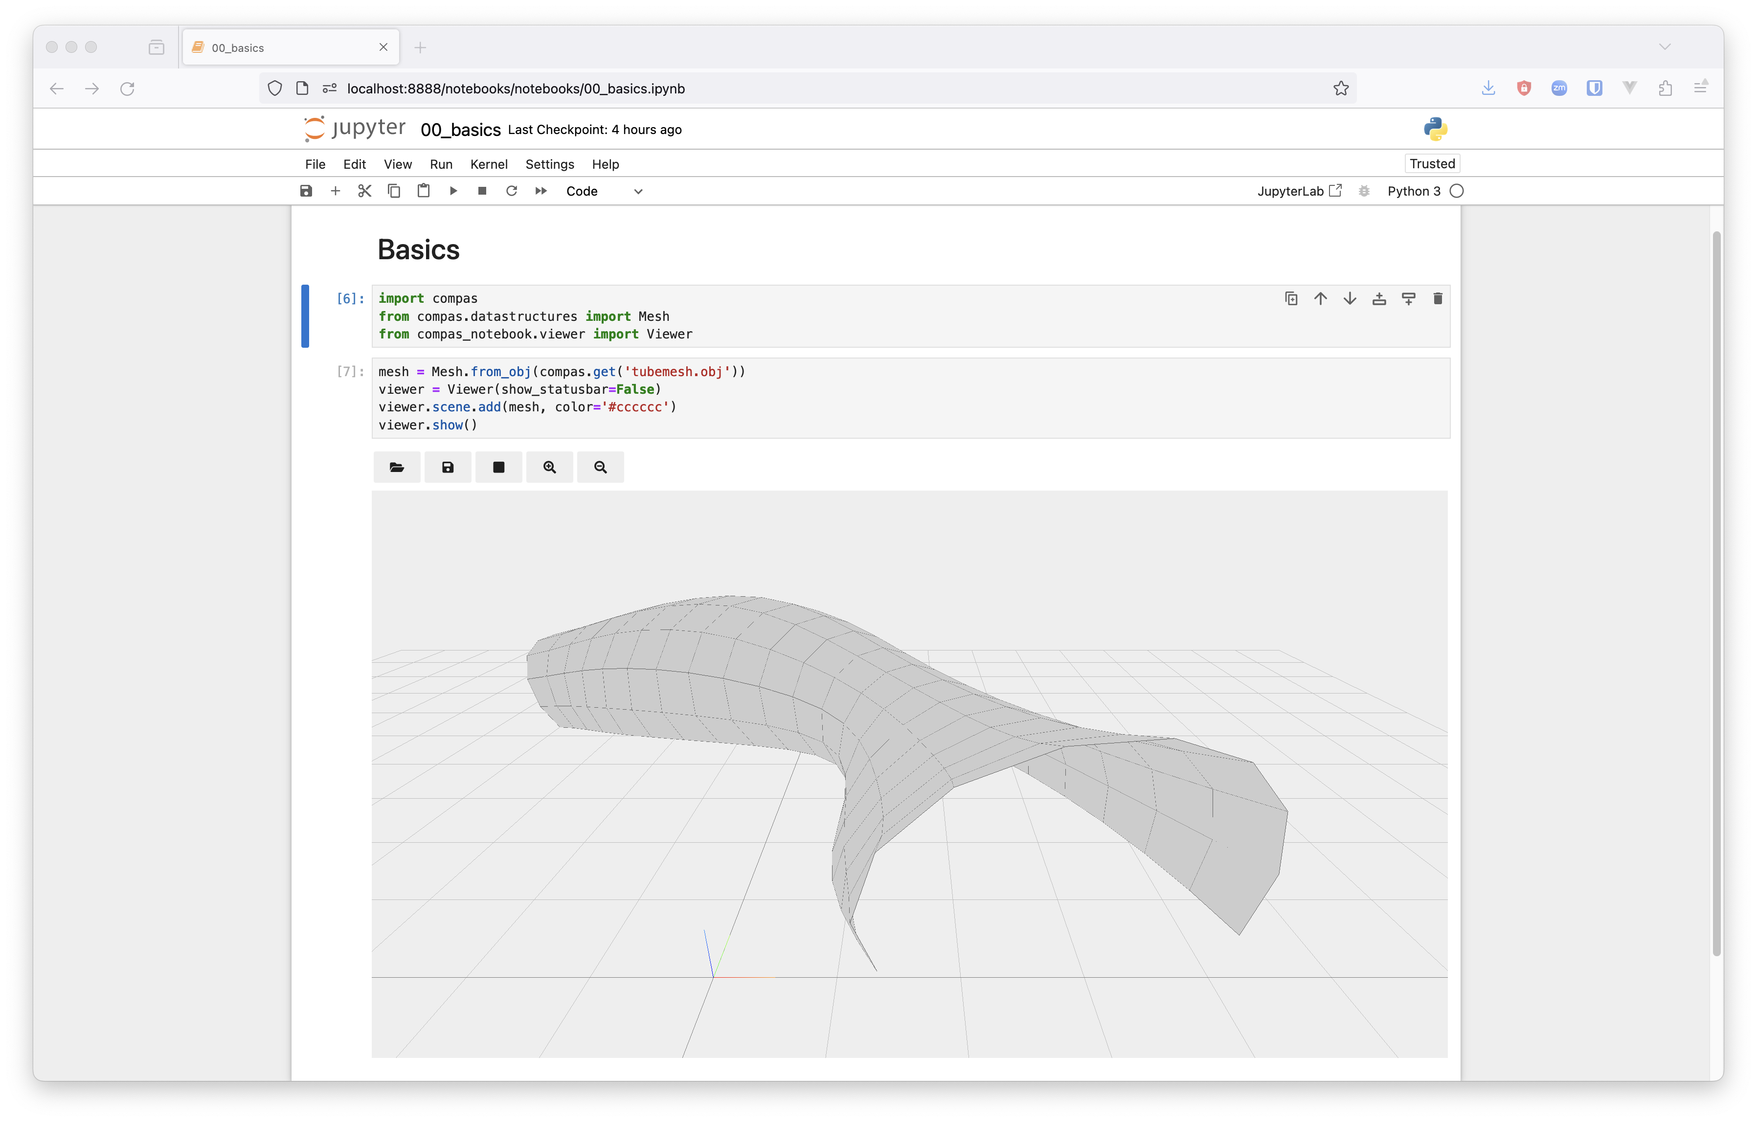
Task: Click the red lock extension icon
Action: (x=1524, y=88)
